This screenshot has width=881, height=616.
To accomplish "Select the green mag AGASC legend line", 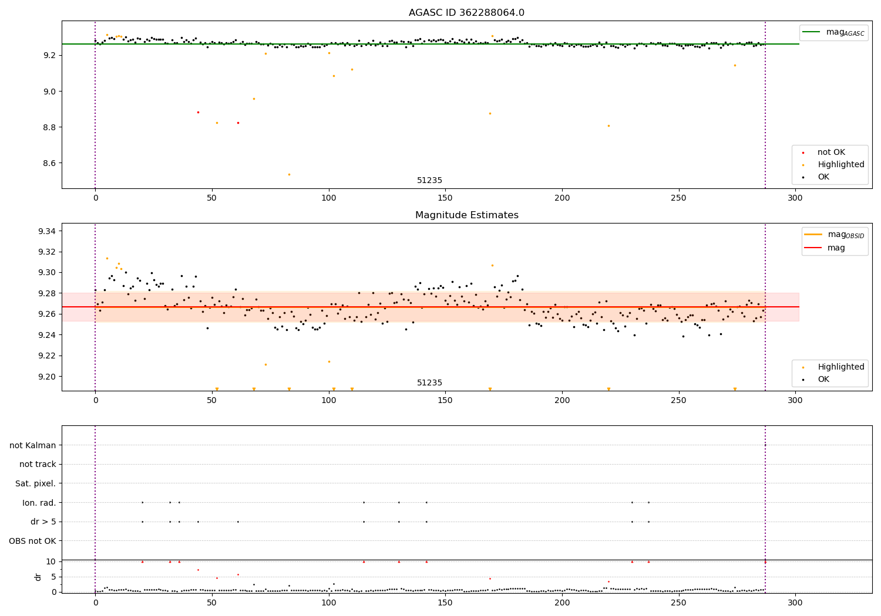I will pos(812,32).
